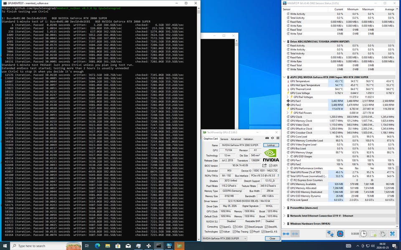The image size is (401, 250).
Task: Switch to GPU-Z taskbar icon
Action: [179, 246]
